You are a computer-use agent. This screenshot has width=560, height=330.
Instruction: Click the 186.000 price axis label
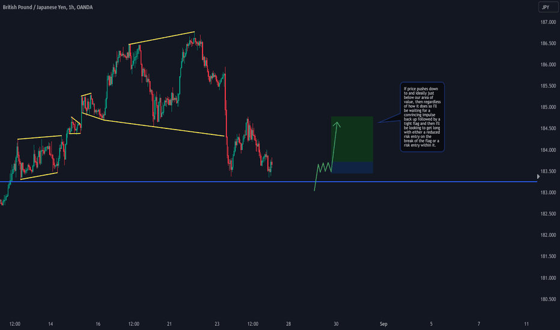tap(548, 65)
